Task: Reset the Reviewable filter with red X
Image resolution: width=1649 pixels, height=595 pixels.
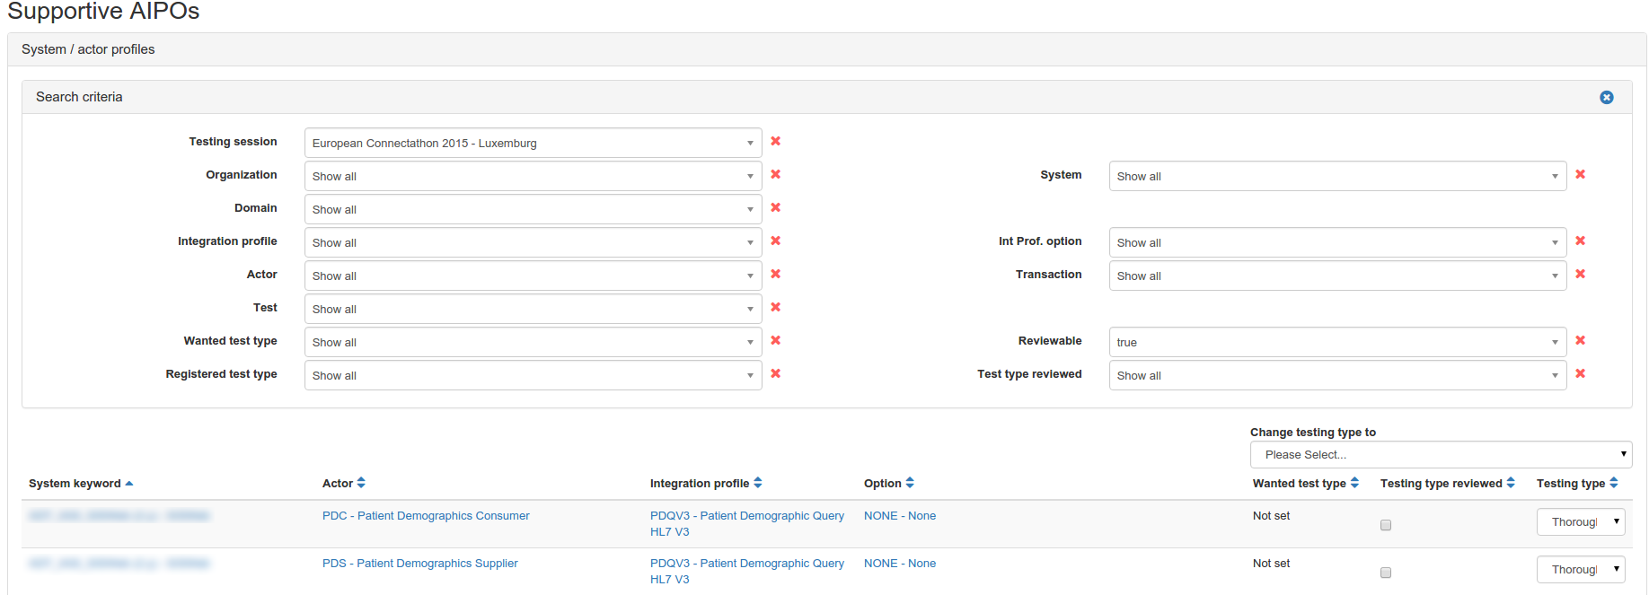Action: pyautogui.click(x=1580, y=340)
